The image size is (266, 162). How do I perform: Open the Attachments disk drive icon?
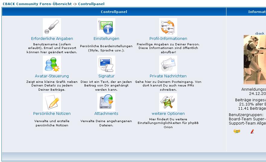click(106, 102)
